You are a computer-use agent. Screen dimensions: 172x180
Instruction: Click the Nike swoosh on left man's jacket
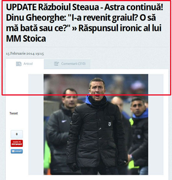(64, 121)
